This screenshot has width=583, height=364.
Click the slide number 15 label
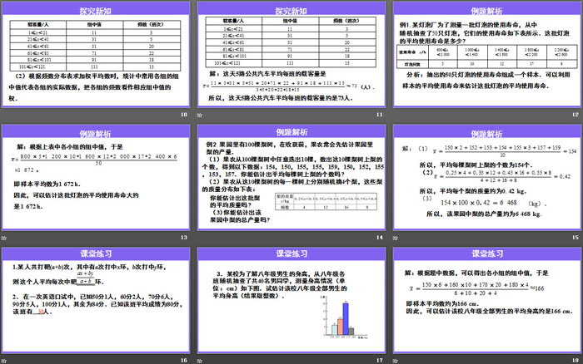576,238
